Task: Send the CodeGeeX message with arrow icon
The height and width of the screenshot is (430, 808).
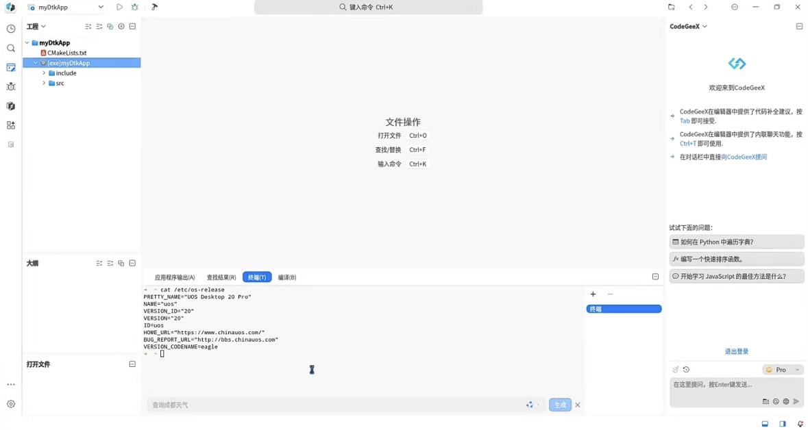Action: (x=796, y=401)
